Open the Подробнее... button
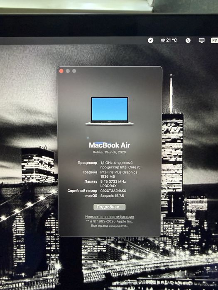The image size is (218, 290). 109,207
